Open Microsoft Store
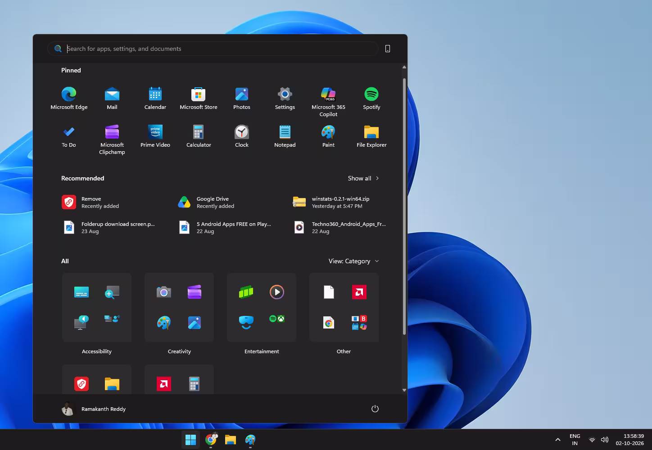The image size is (652, 450). tap(199, 99)
